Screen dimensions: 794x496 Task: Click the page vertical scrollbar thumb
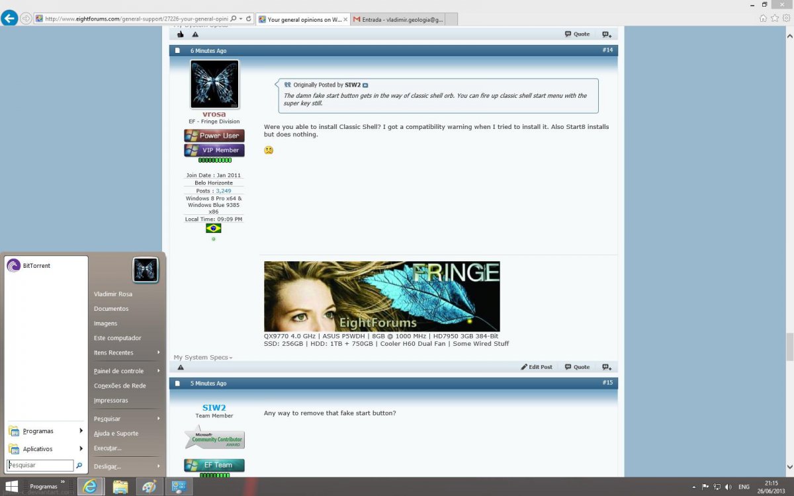[789, 347]
